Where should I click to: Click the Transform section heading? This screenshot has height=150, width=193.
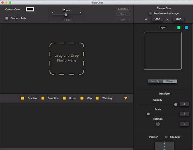coord(164,94)
